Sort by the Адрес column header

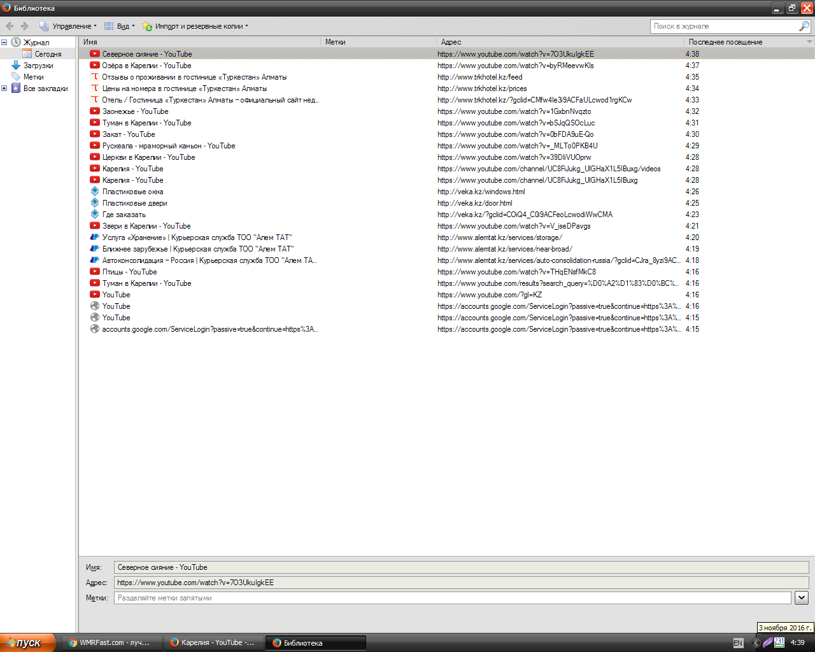coord(560,42)
